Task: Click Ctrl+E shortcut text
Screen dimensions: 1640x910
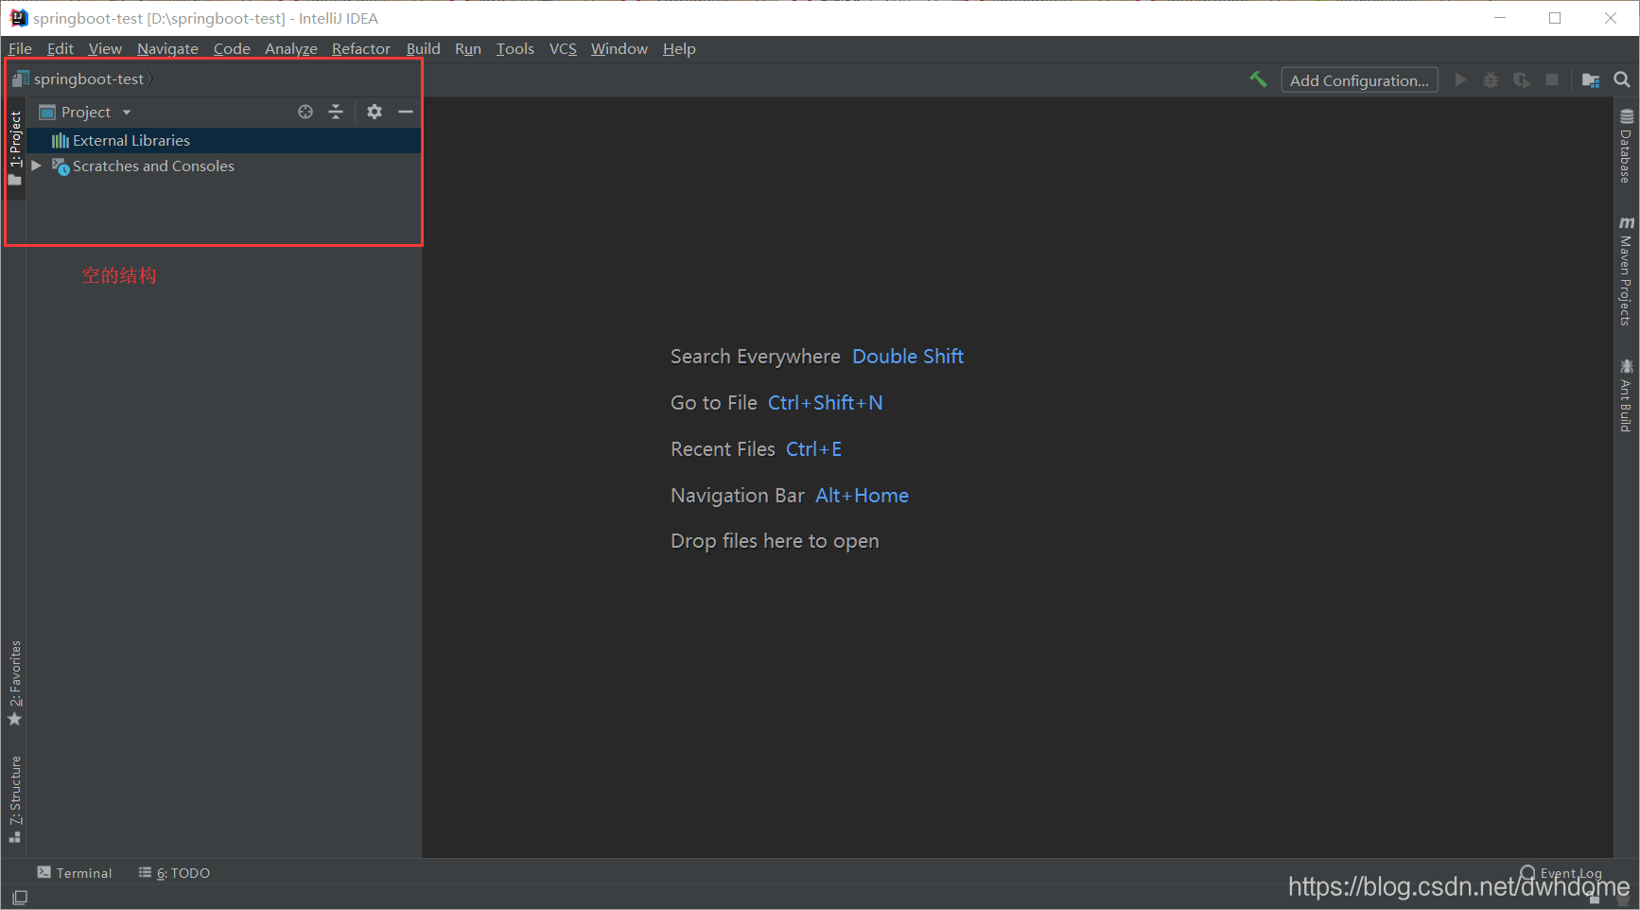Action: (x=814, y=449)
